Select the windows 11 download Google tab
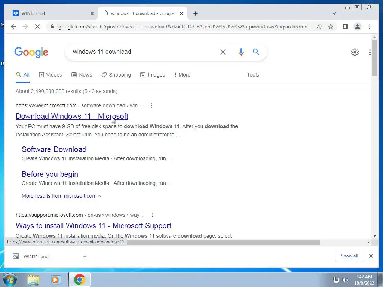The image size is (383, 287). [x=143, y=13]
